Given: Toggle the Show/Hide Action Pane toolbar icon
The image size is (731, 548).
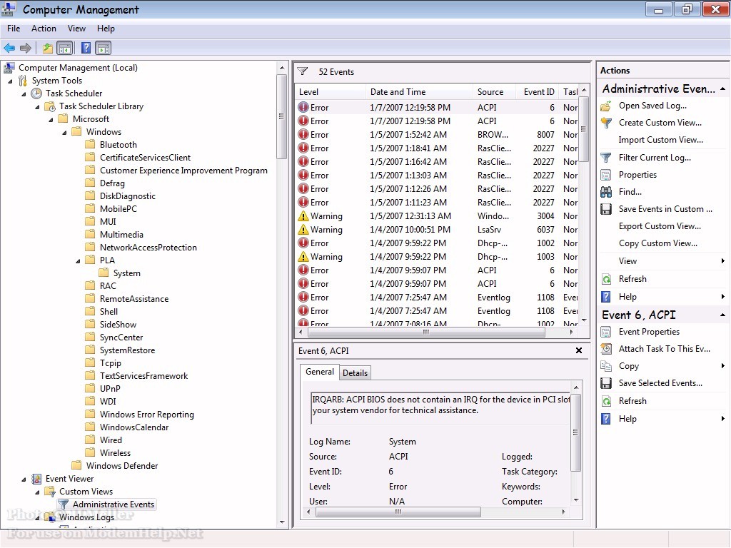Looking at the screenshot, I should click(x=103, y=48).
